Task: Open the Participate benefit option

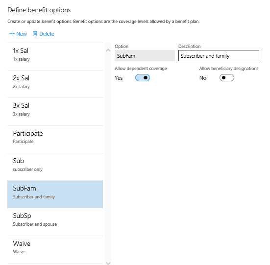Action: 55,140
